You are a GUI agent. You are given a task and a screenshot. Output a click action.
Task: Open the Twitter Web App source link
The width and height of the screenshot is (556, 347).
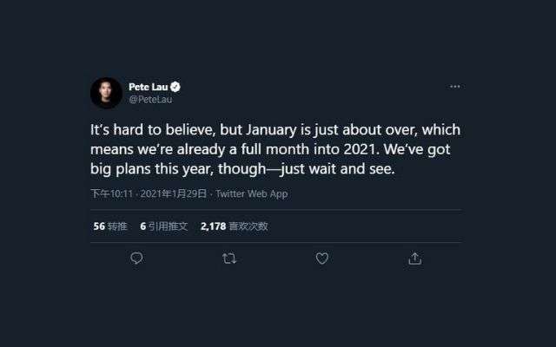click(251, 194)
